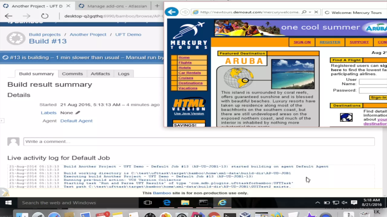Open the Car Rentals link

[x=189, y=73]
